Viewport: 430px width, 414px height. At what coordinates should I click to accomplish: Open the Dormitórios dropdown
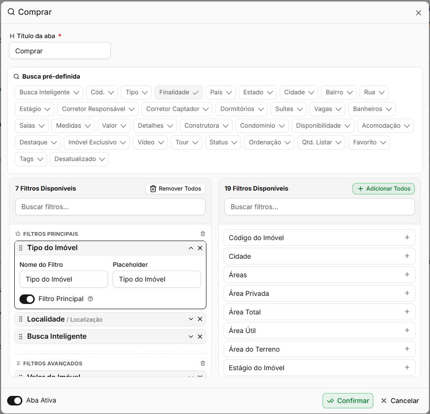click(242, 109)
